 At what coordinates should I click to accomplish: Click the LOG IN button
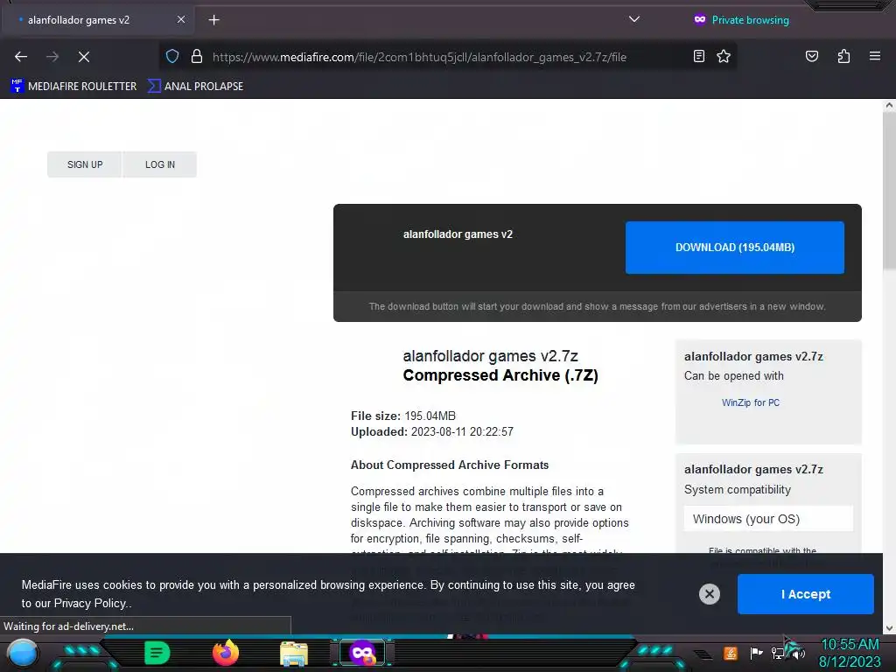pos(160,164)
